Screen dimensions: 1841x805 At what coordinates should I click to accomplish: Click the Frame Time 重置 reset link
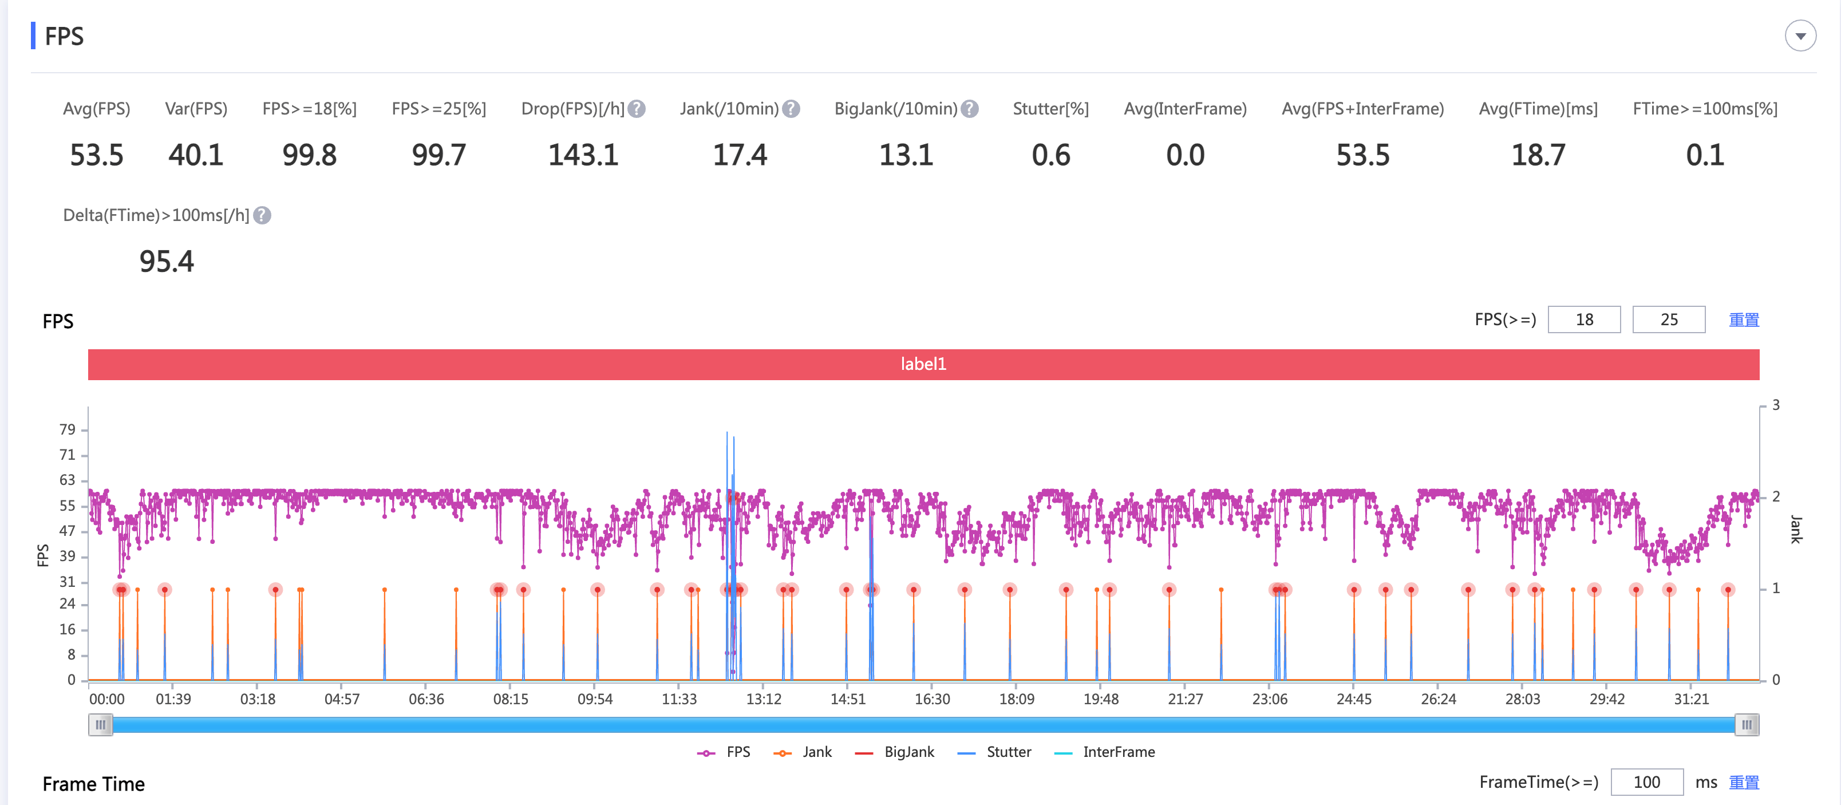point(1743,782)
